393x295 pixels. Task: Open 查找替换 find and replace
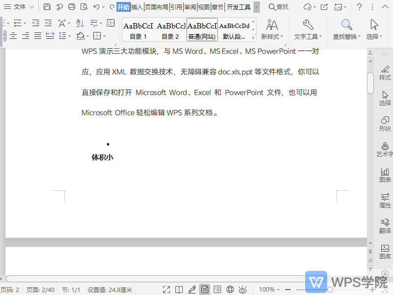click(x=347, y=29)
